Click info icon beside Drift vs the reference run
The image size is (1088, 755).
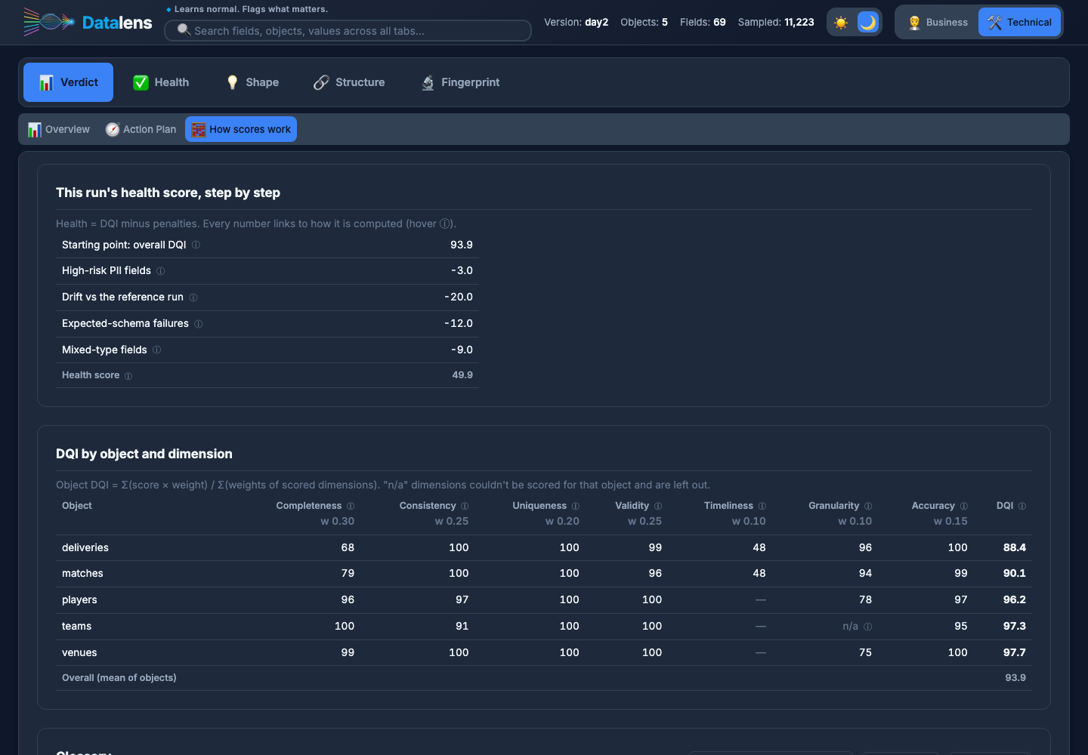point(193,297)
